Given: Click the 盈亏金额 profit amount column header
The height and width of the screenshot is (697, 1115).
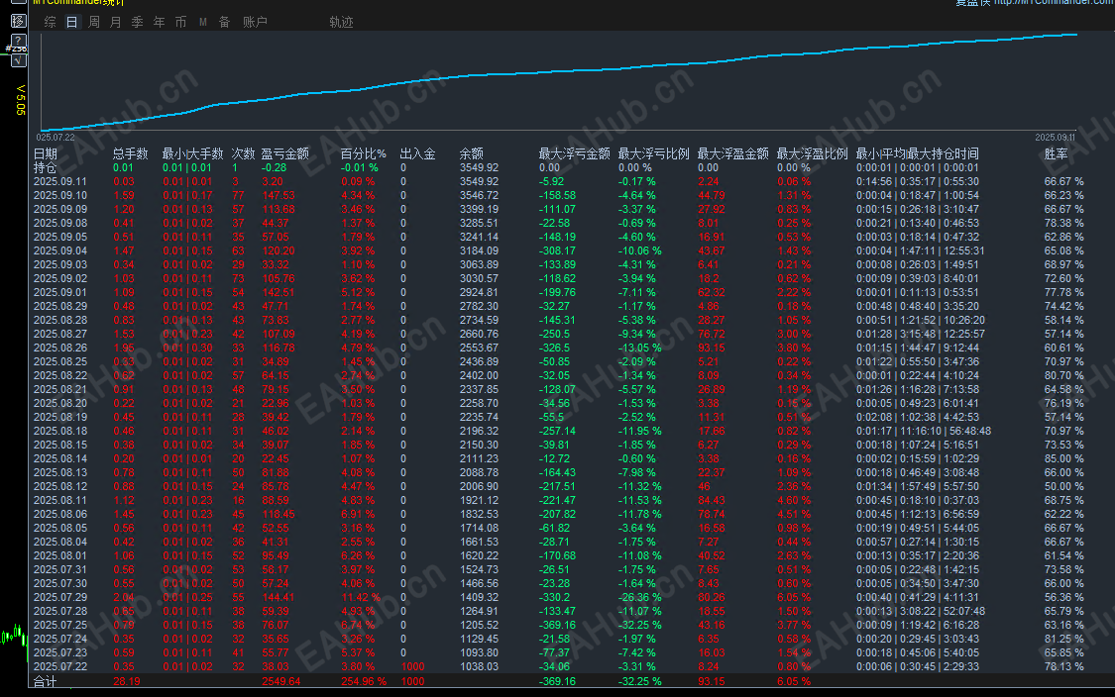Looking at the screenshot, I should point(285,153).
